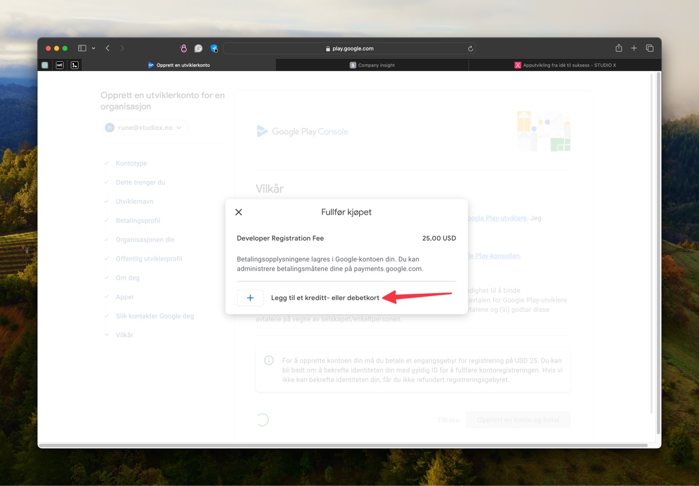Click the Vilkår page heading
The image size is (699, 486).
pos(270,189)
